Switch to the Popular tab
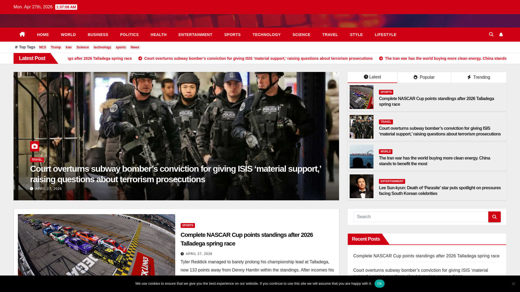Screen dimensions: 520x292 (x=424, y=77)
